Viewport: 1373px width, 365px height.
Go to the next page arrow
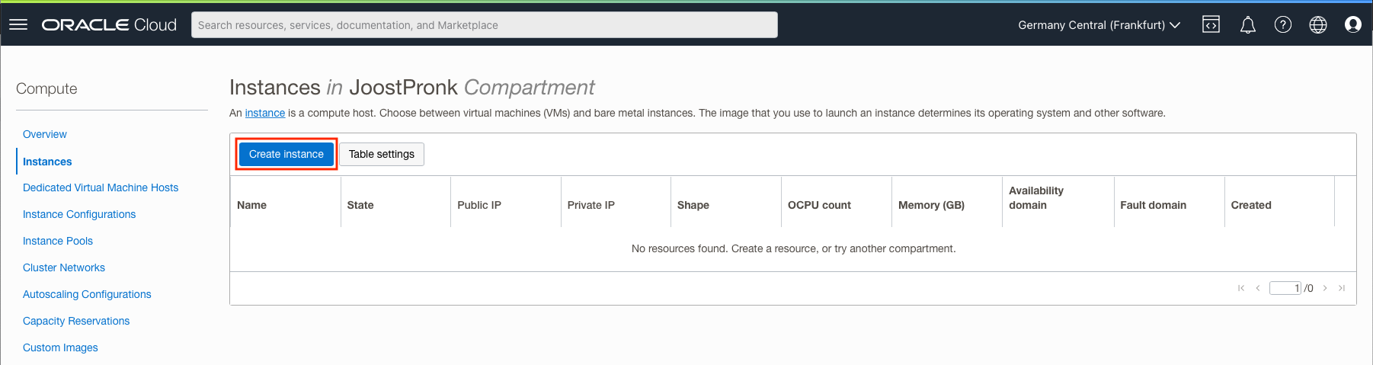[1326, 288]
